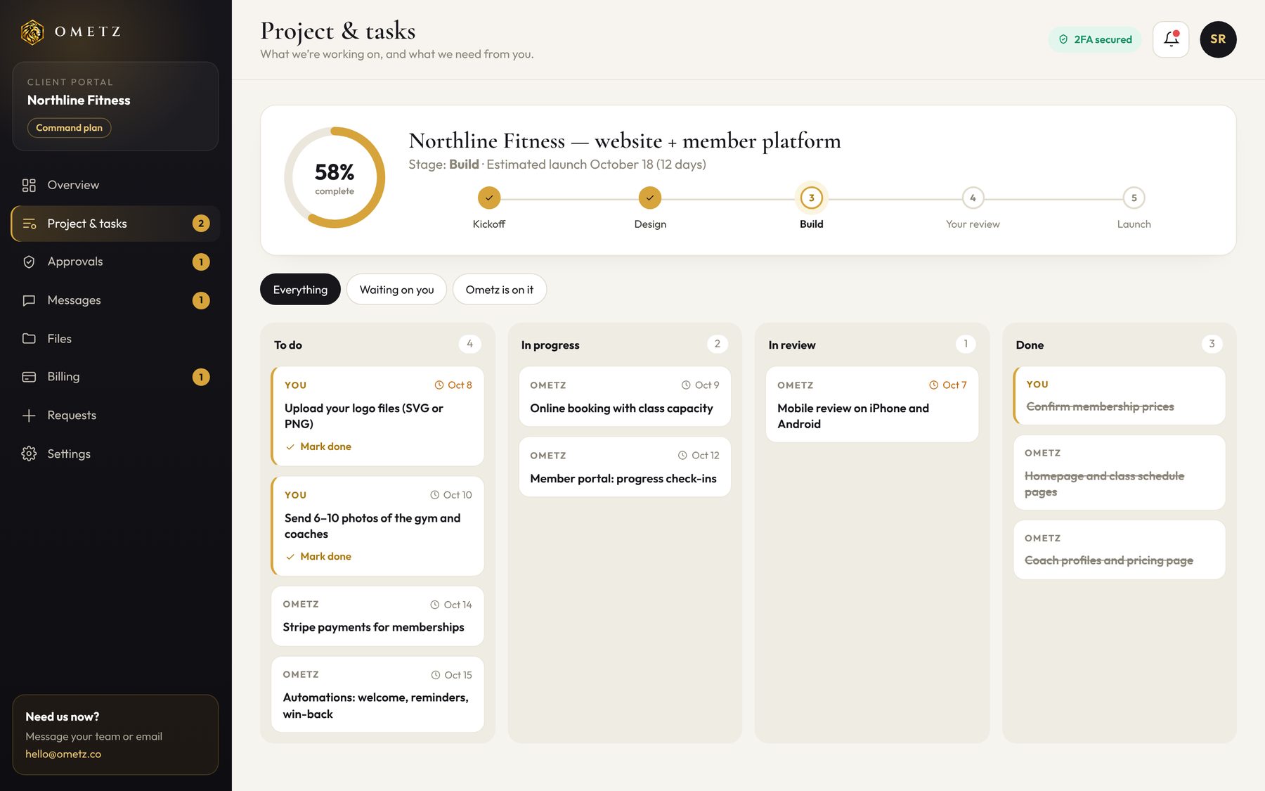Screen dimensions: 1265x791
Task: Click the Oct 8 due date label
Action: (x=453, y=385)
